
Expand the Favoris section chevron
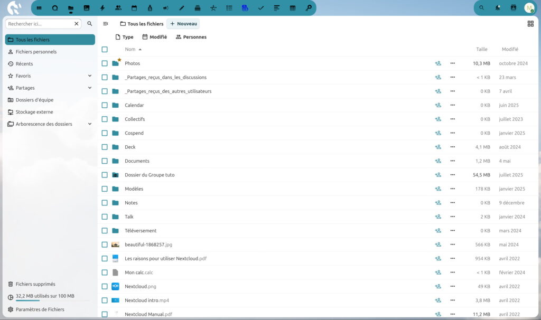coord(90,76)
